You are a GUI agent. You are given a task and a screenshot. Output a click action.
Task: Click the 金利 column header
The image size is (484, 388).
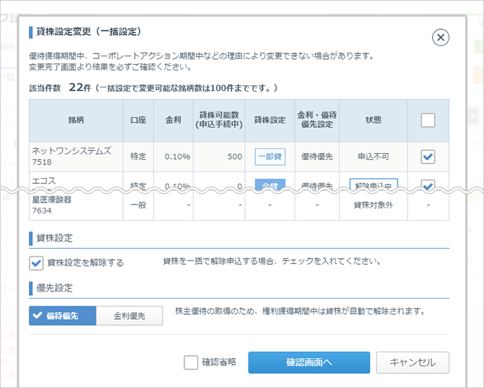[x=173, y=121]
